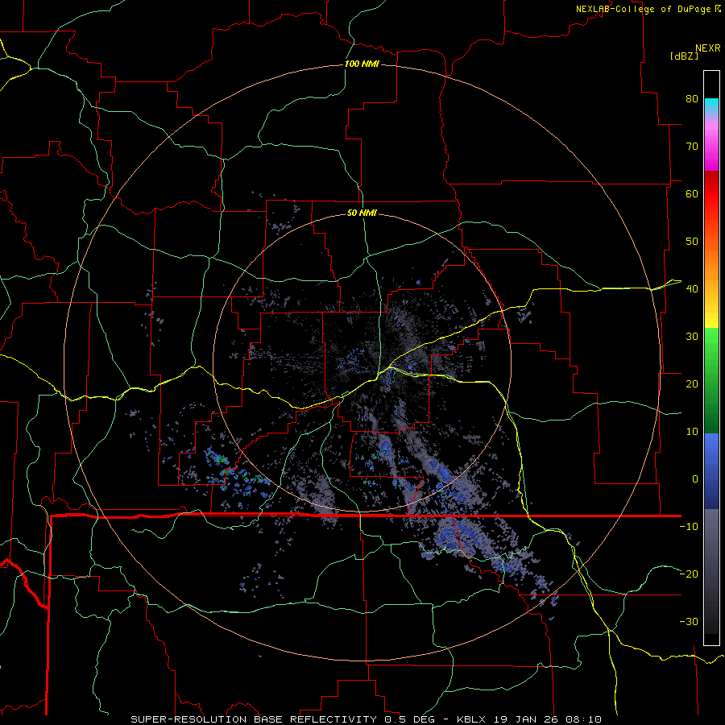Click the -20 value on the dBZ scale

tap(689, 574)
